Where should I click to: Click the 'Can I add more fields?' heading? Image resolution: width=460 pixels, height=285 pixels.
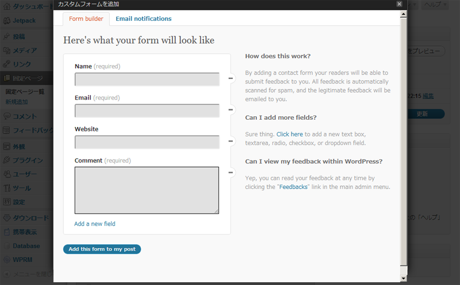(281, 117)
